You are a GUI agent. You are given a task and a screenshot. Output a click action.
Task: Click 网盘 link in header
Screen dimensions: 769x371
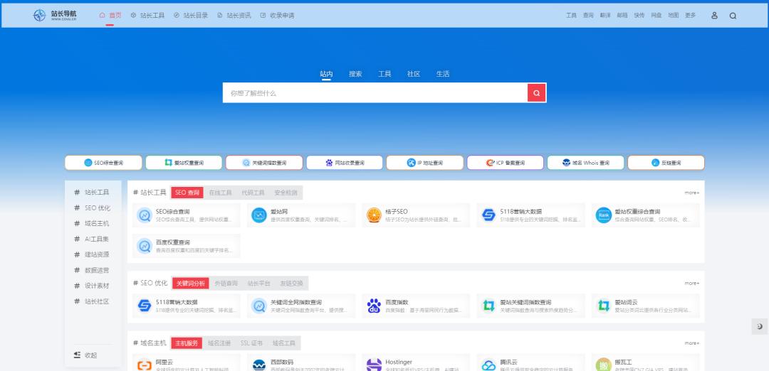[656, 15]
